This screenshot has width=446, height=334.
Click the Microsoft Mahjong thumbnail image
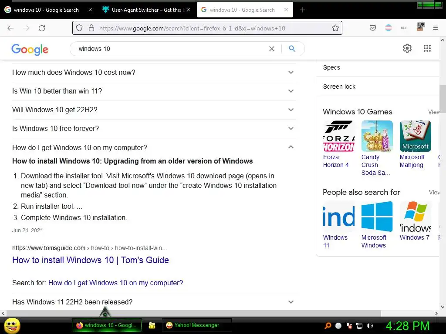coord(415,136)
